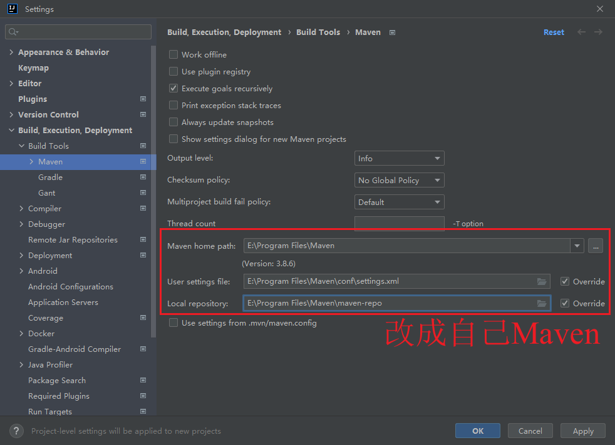The height and width of the screenshot is (445, 615).
Task: Click the forward navigation arrow near Reset
Action: click(x=596, y=32)
